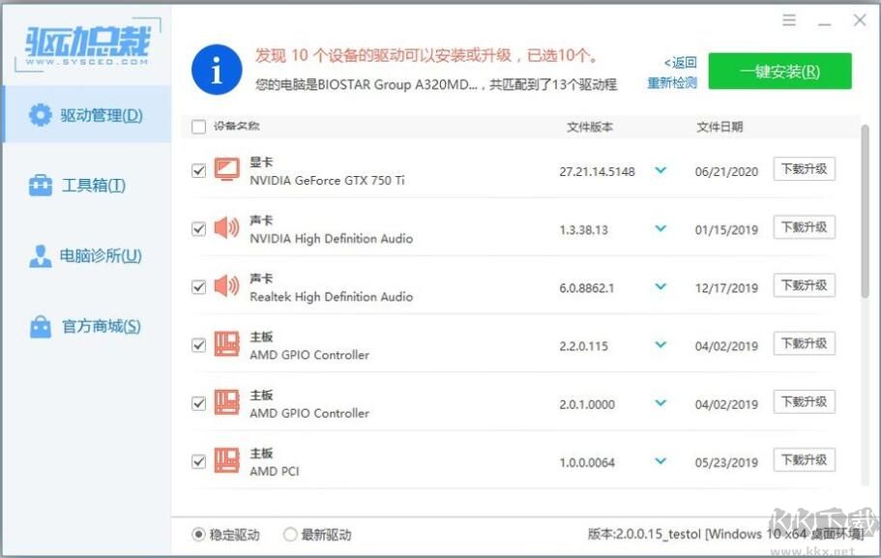Viewport: 881px width, 558px height.
Task: Click the date 05/23/2019
Action: (726, 462)
